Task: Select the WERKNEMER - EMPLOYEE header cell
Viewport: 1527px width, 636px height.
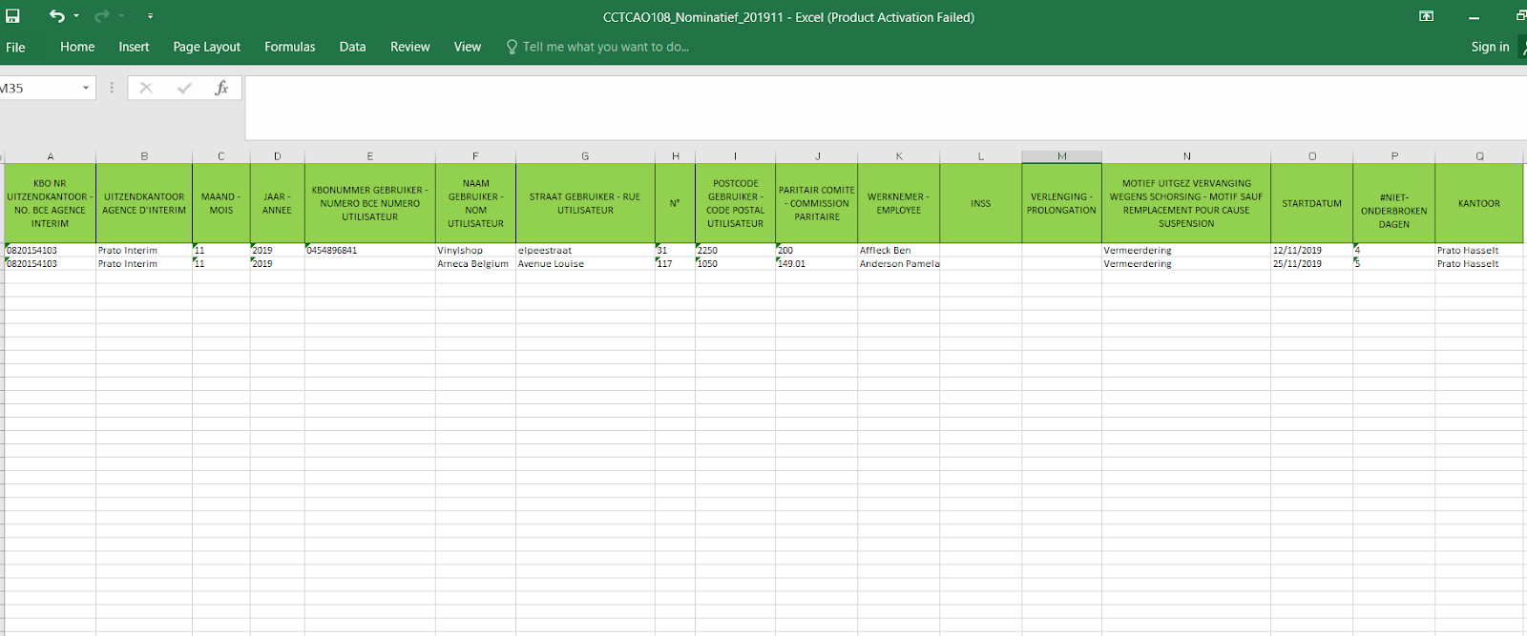Action: tap(898, 203)
